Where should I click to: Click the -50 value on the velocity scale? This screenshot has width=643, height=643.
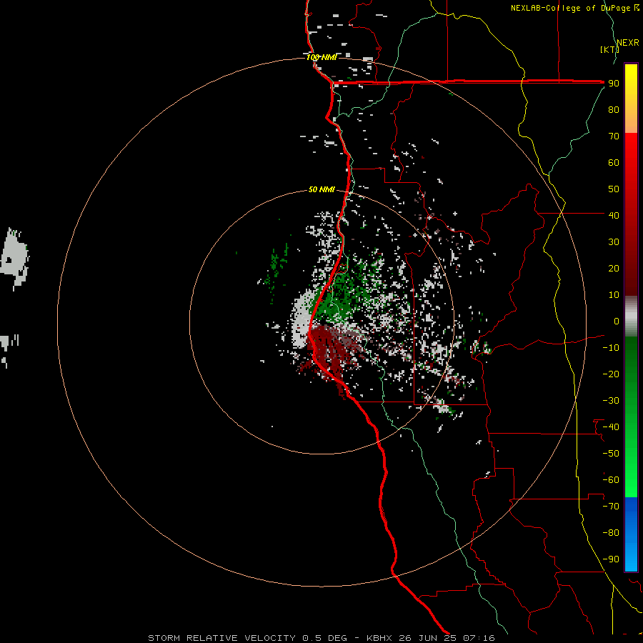tap(611, 454)
